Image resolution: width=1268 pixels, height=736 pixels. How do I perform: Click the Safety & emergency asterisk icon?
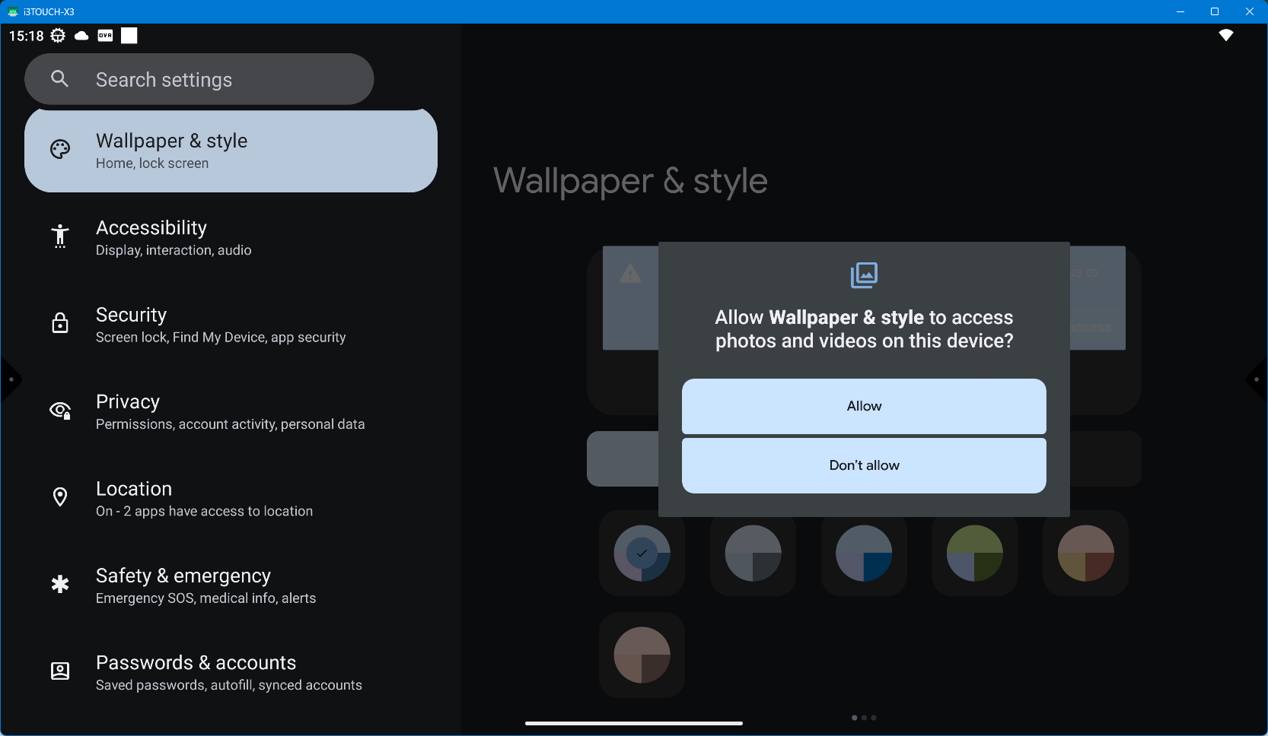tap(60, 584)
